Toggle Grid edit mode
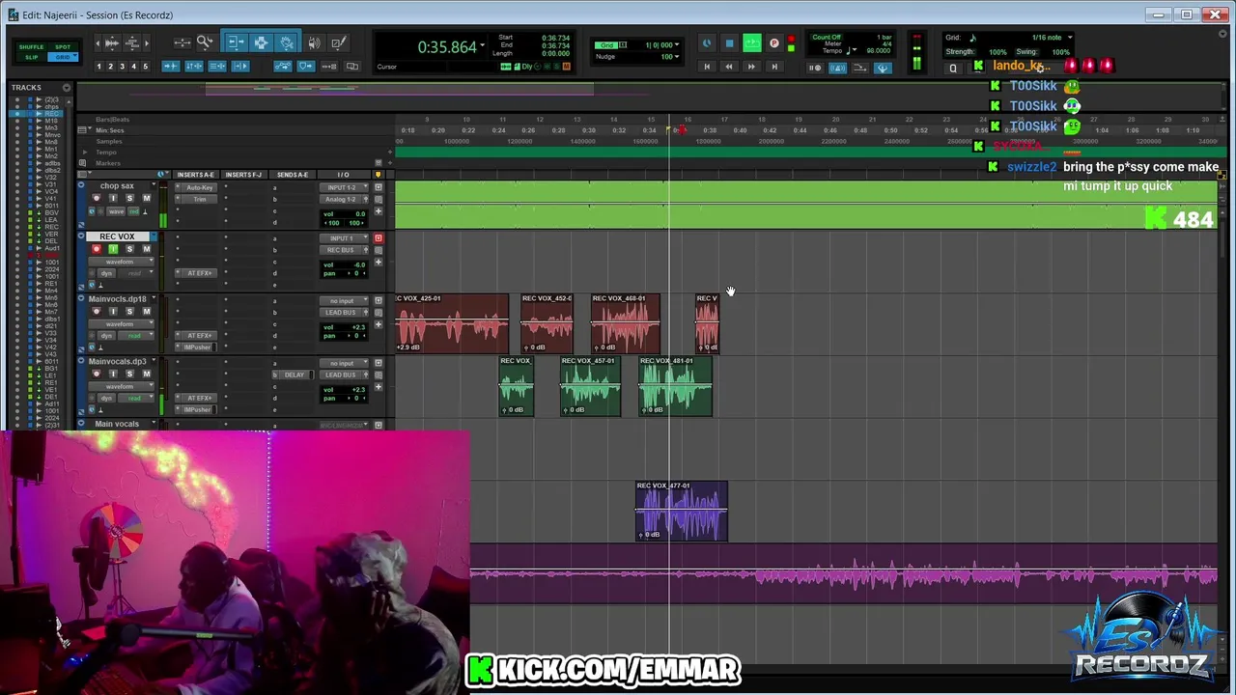The height and width of the screenshot is (695, 1236). click(63, 58)
